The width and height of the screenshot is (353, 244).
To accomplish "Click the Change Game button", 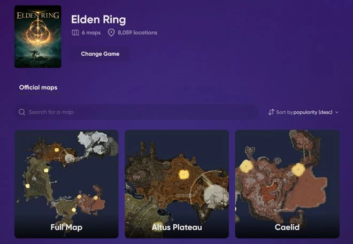I will coord(100,54).
